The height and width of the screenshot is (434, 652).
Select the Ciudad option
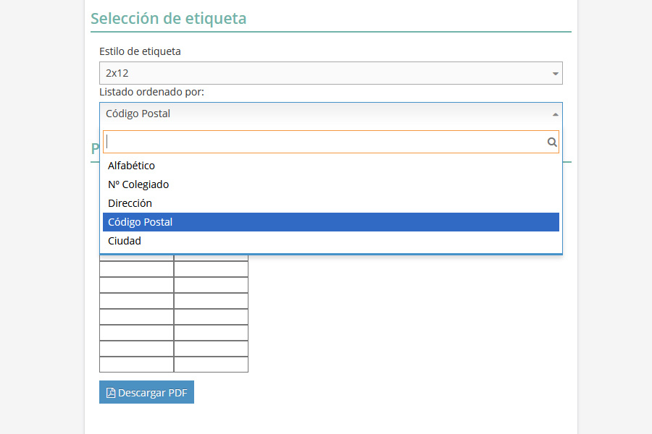coord(330,241)
